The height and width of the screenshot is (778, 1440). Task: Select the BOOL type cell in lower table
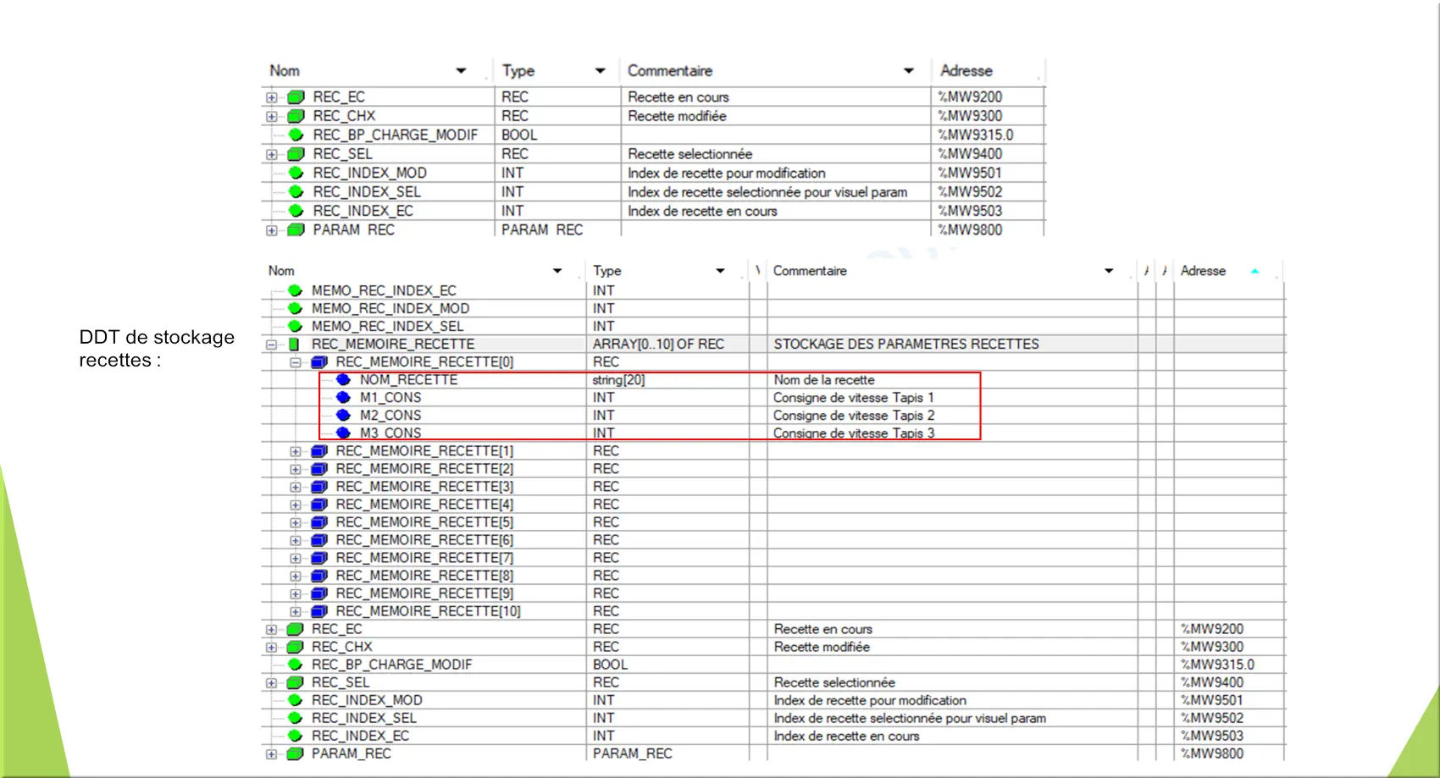(x=610, y=665)
